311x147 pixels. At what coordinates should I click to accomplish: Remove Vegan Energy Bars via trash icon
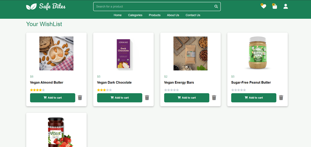[214, 98]
